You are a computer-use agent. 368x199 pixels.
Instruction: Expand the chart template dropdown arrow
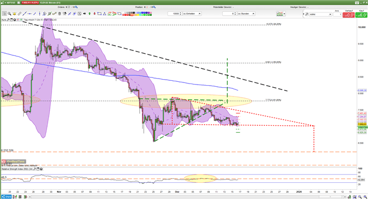tap(285, 14)
